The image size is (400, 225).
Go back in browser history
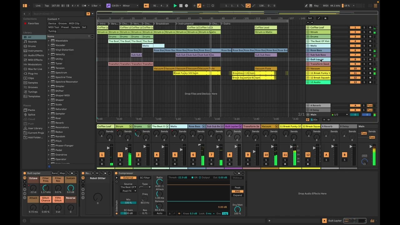(x=25, y=14)
